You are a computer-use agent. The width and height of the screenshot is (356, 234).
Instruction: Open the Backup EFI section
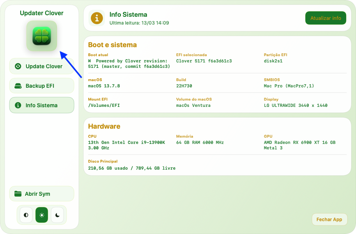tap(42, 86)
